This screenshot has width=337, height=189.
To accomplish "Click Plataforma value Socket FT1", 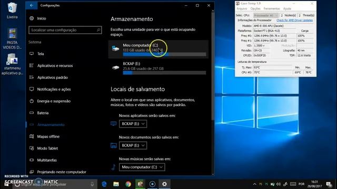I will click(x=274, y=30).
